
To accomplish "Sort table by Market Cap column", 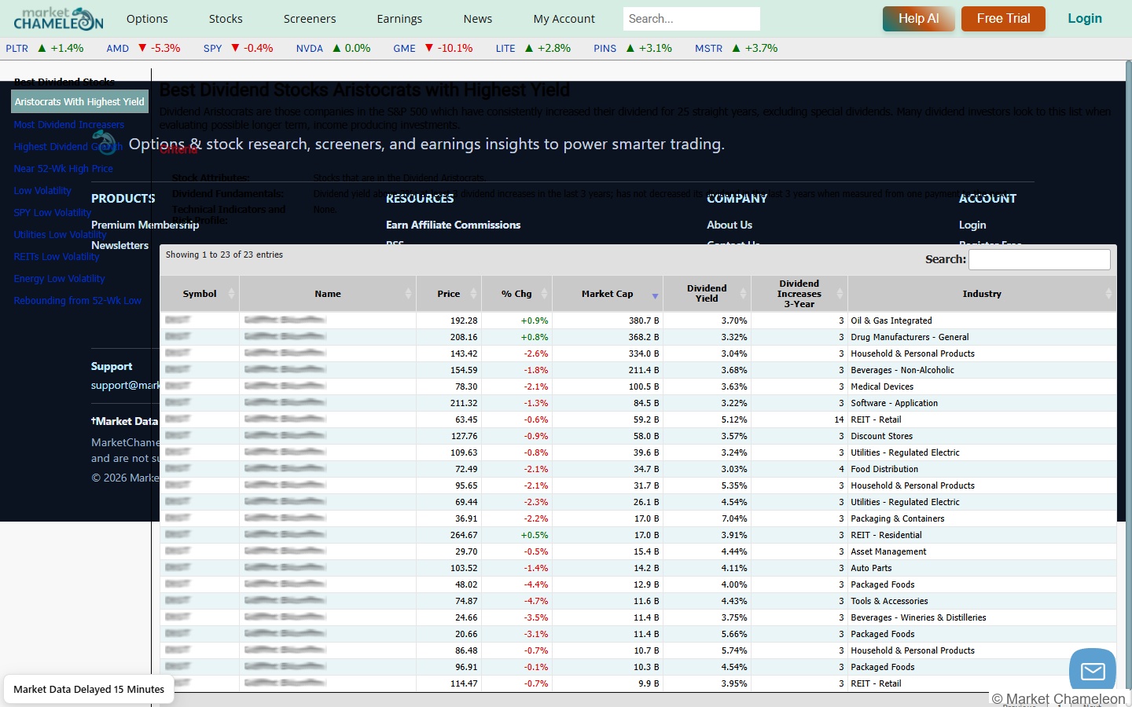I will [x=608, y=294].
